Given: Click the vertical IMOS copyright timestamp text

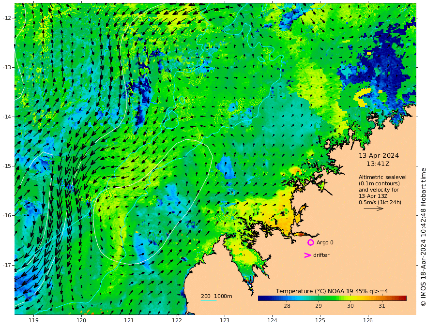Looking at the screenshot, I should pyautogui.click(x=423, y=237).
